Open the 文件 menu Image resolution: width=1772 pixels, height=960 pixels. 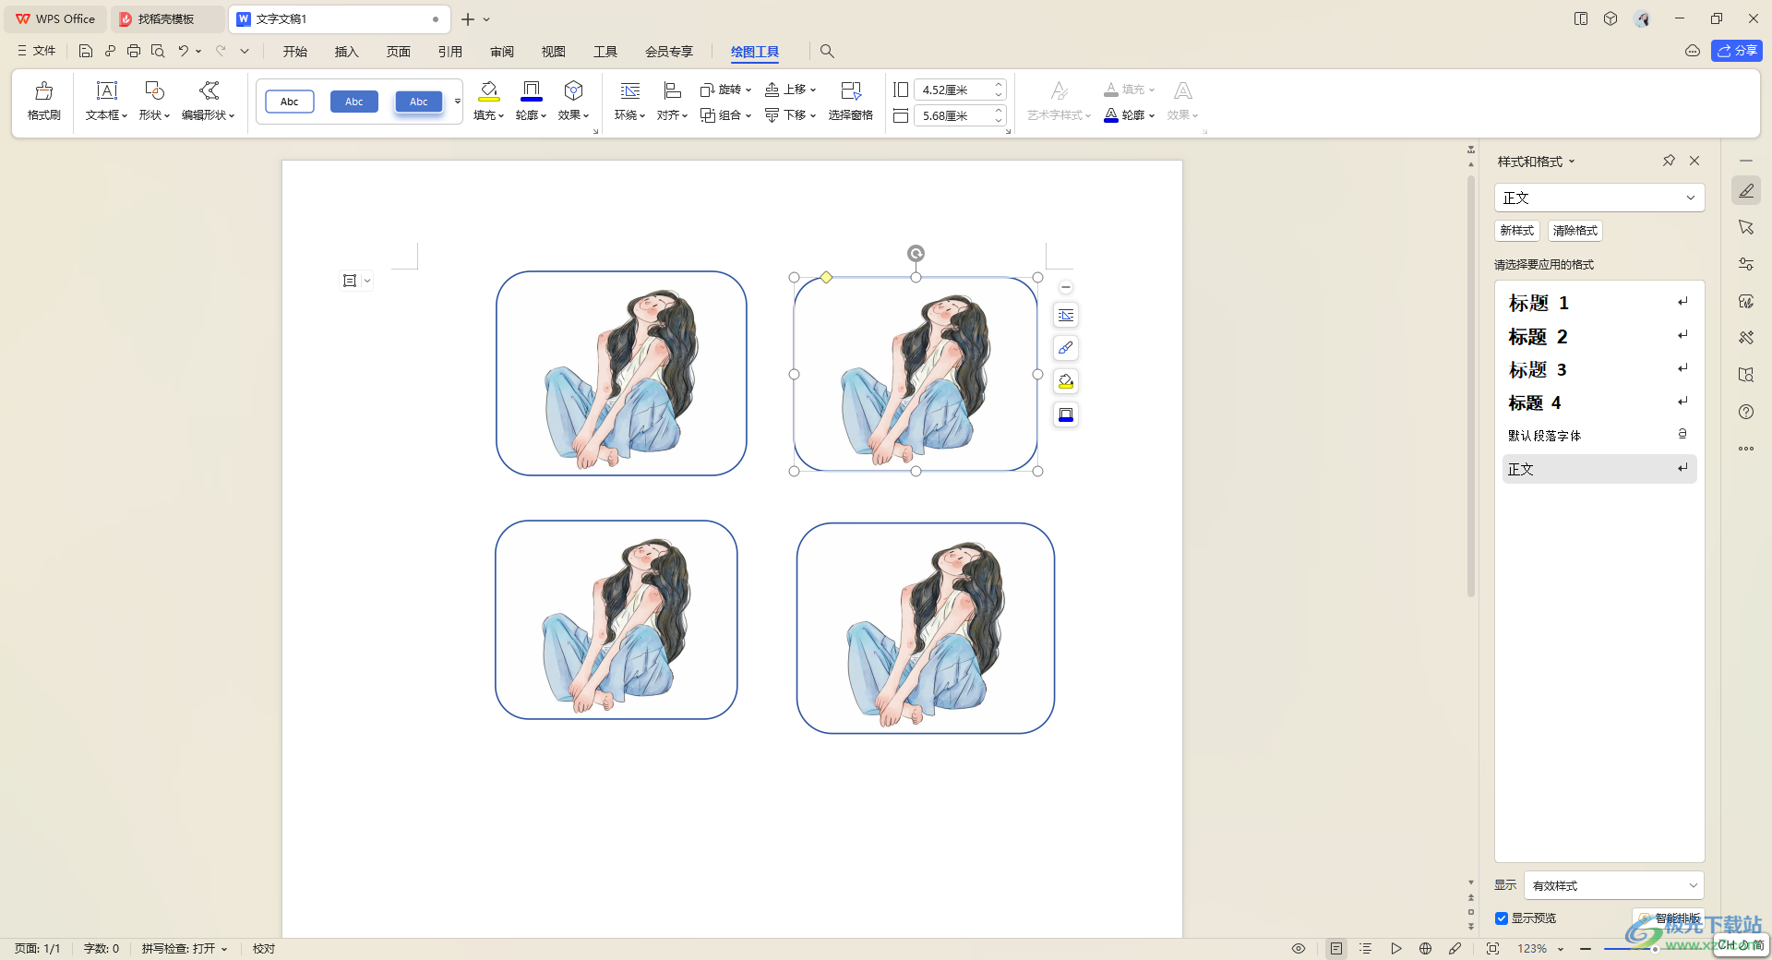[x=37, y=51]
